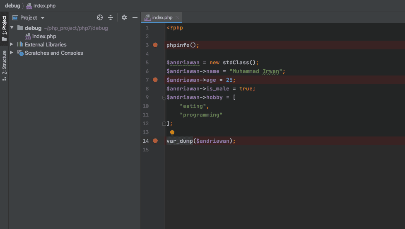The height and width of the screenshot is (229, 405).
Task: Click the fold icon at line 9
Action: click(164, 97)
